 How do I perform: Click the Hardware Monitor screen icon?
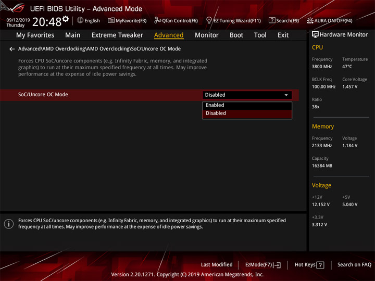point(315,35)
